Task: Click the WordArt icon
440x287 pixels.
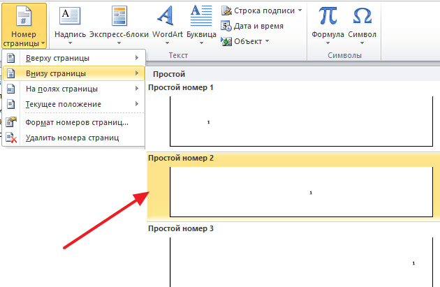Action: pyautogui.click(x=166, y=15)
